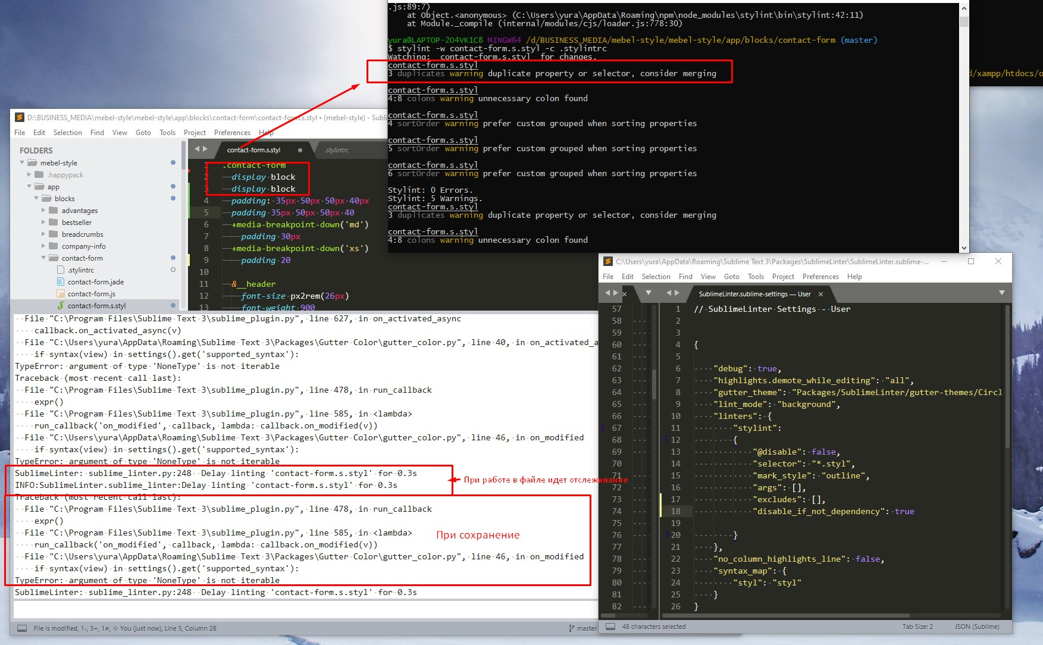Click panel switcher icon in mebel-style status bar
Screen dimensions: 1043x645
[x=22, y=628]
